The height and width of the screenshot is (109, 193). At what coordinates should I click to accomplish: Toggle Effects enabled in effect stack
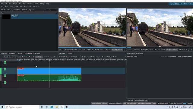(x=172, y=56)
